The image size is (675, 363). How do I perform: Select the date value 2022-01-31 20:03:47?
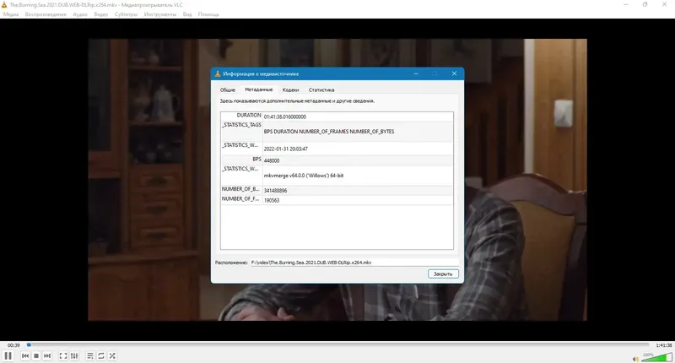tap(286, 149)
